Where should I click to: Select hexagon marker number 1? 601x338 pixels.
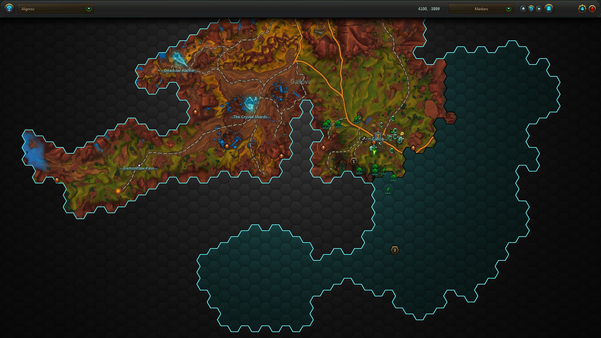[354, 161]
